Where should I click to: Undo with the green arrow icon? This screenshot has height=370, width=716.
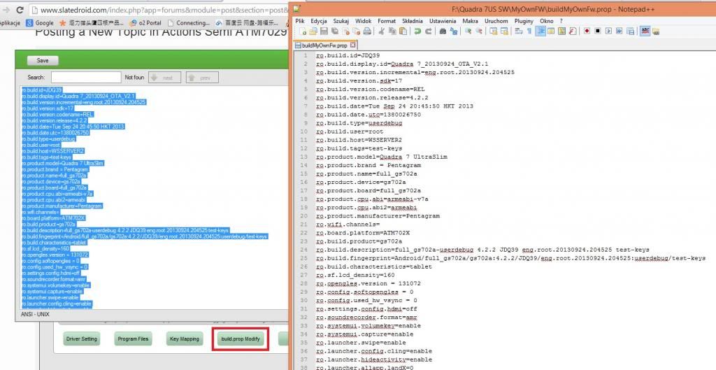[417, 31]
